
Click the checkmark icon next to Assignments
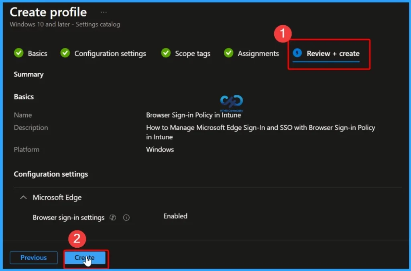pyautogui.click(x=228, y=53)
